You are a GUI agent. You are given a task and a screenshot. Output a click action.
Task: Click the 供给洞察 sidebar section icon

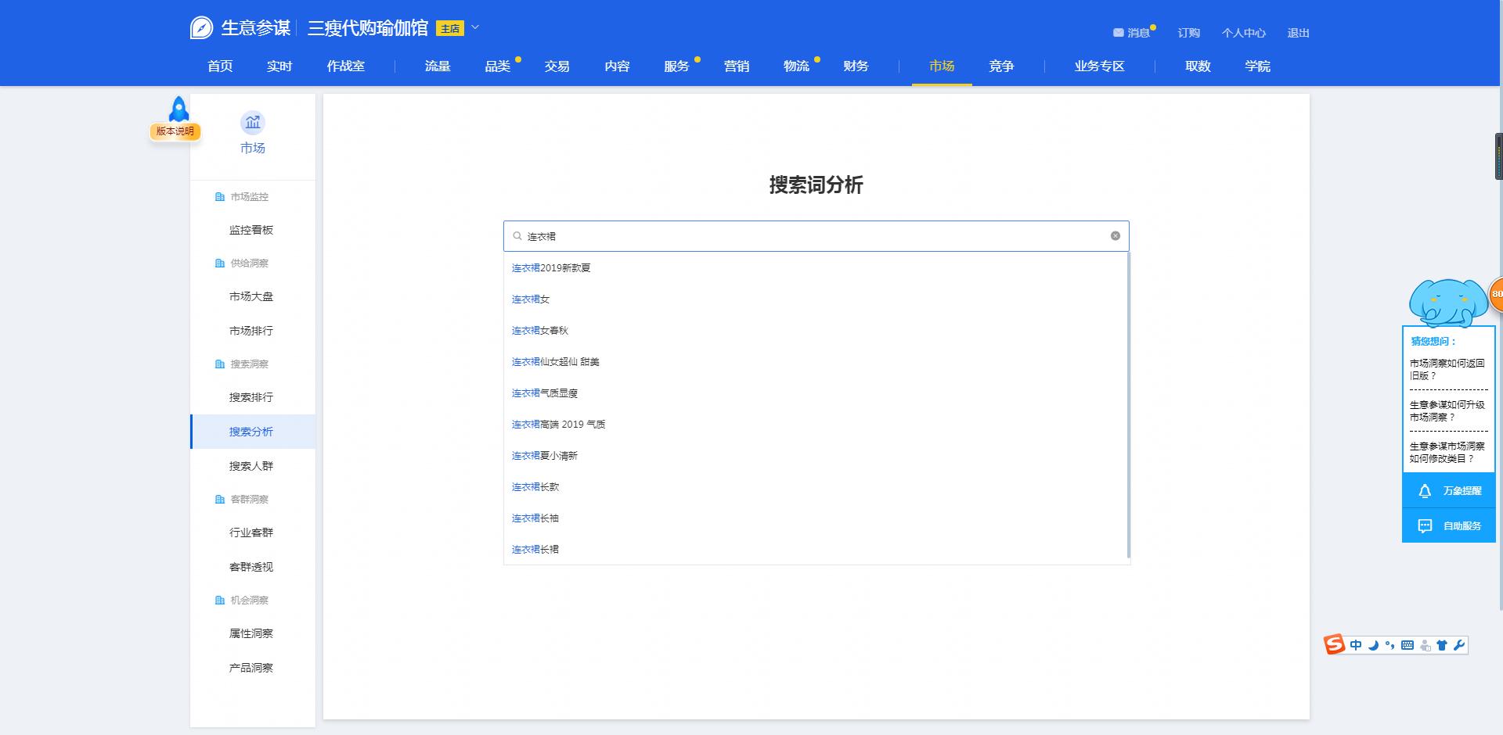(x=219, y=264)
